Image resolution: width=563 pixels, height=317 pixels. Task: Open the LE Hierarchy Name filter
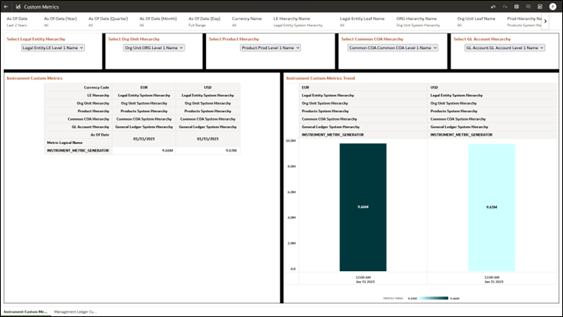coord(298,22)
